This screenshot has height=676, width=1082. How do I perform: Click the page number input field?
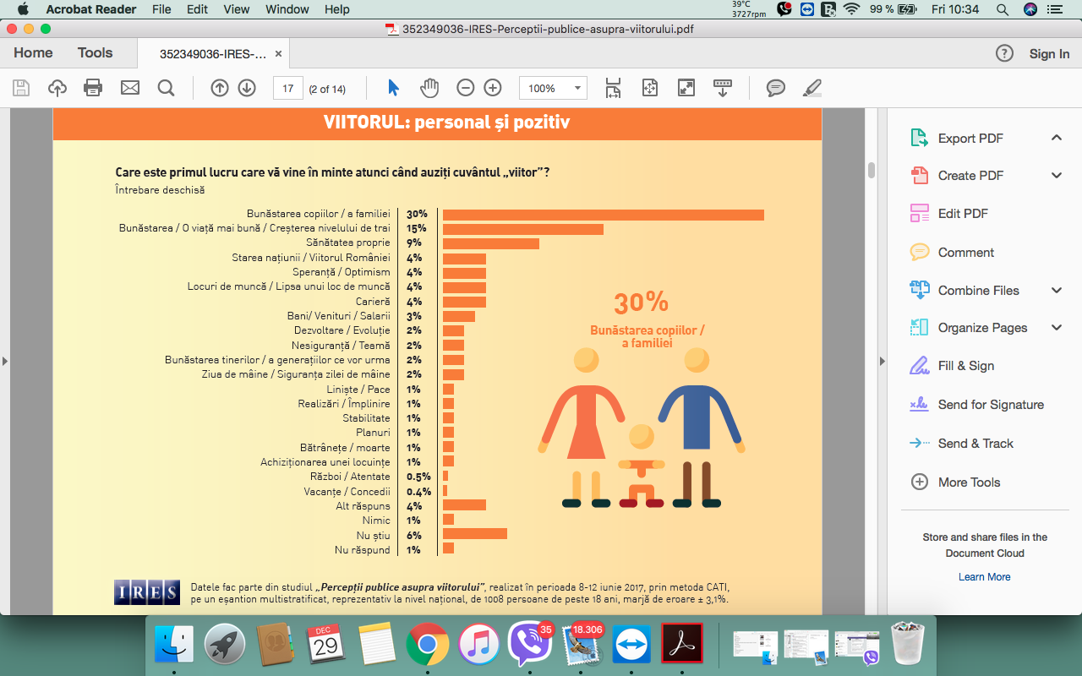point(287,88)
